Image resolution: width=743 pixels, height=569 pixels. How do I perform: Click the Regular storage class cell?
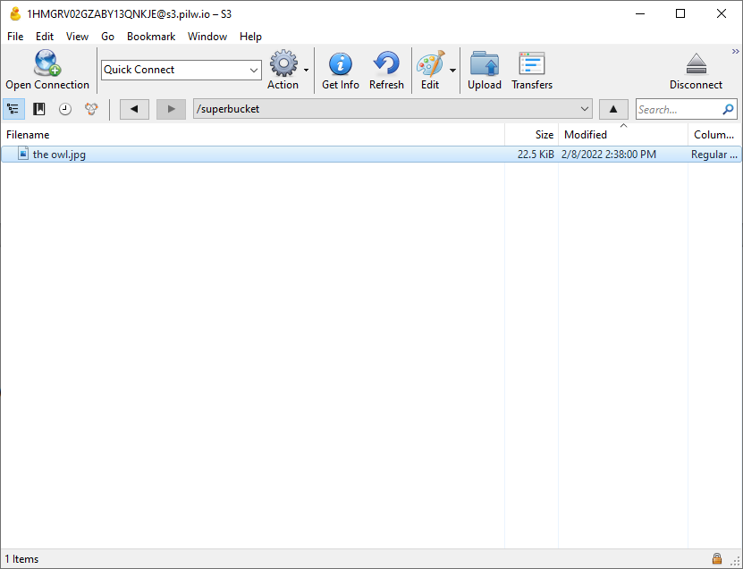tap(713, 155)
